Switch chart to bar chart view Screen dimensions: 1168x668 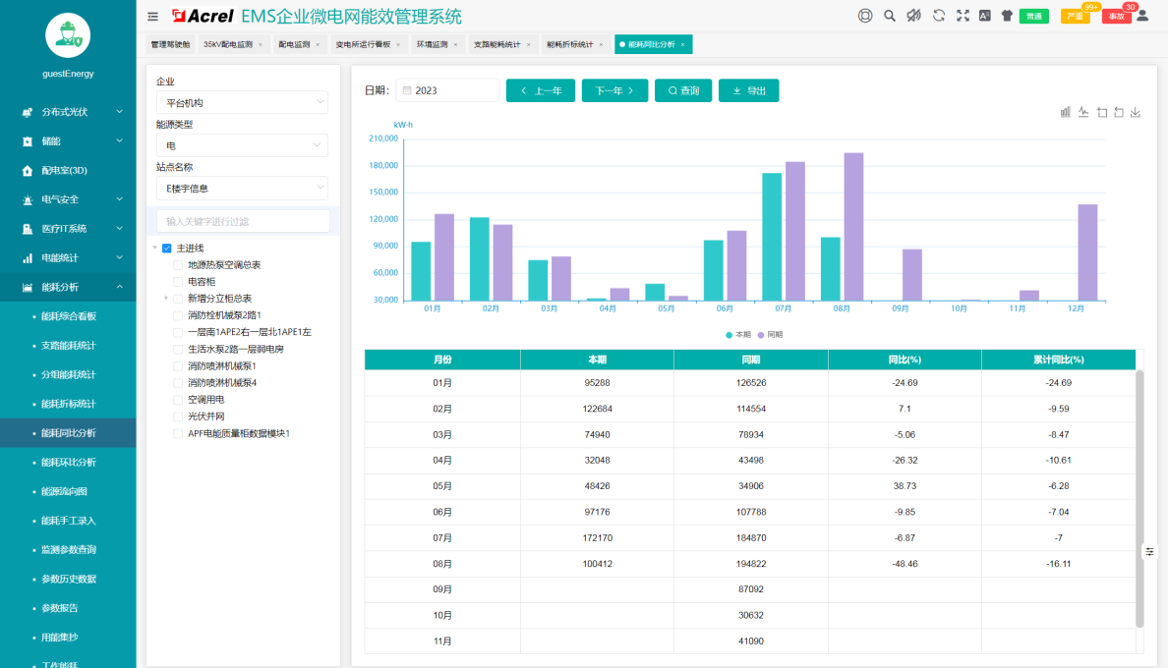tap(1066, 112)
